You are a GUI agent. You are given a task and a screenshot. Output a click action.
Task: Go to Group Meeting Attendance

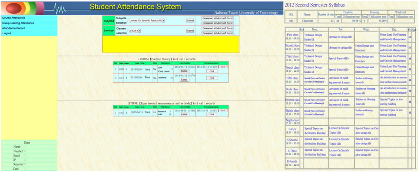pos(18,23)
